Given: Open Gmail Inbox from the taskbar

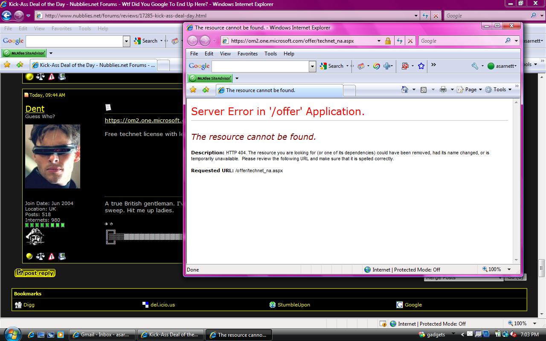Looking at the screenshot, I should click(x=102, y=335).
